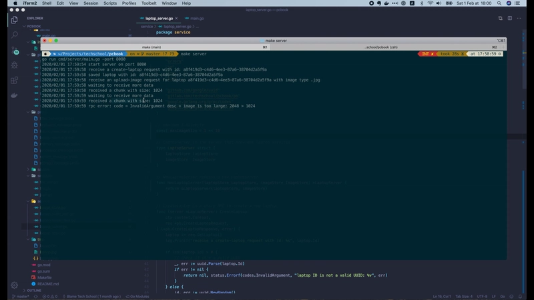Open Problems via errors and warnings count

click(49, 297)
